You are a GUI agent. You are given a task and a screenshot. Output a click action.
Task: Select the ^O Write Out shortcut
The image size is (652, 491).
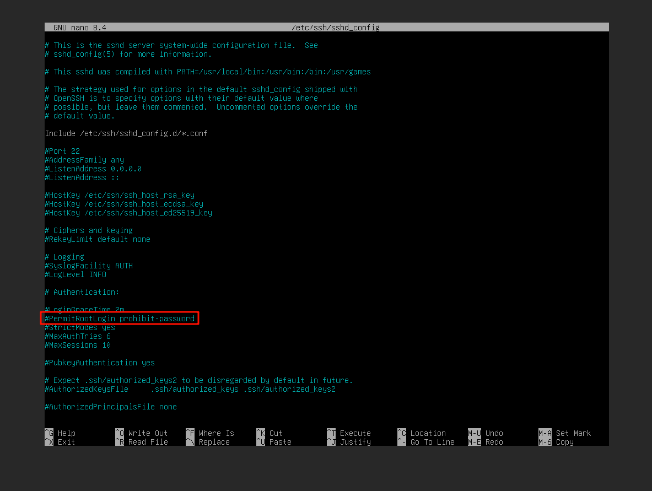[x=141, y=433]
